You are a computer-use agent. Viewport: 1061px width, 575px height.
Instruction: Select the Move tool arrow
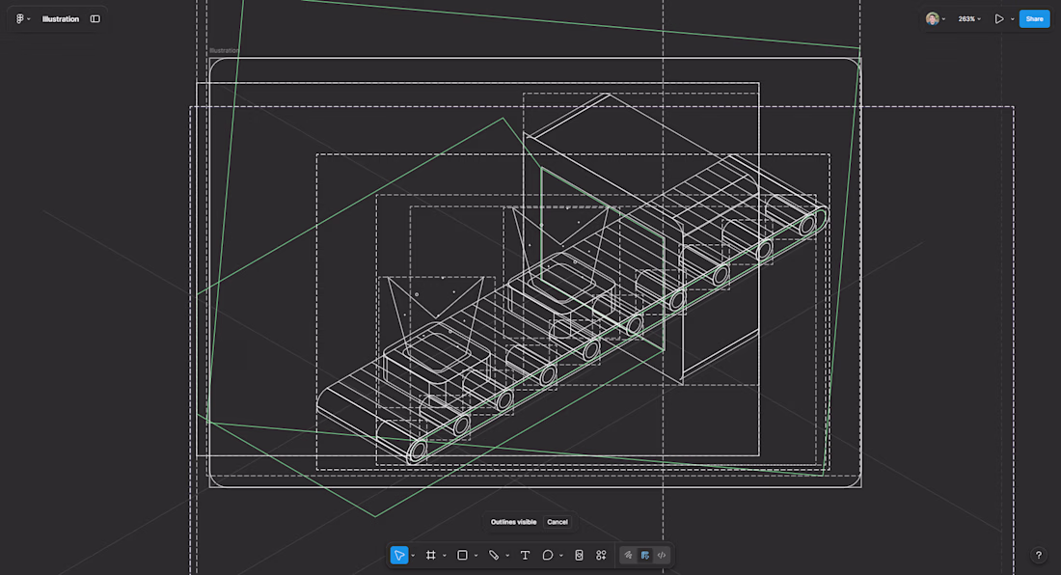tap(399, 556)
